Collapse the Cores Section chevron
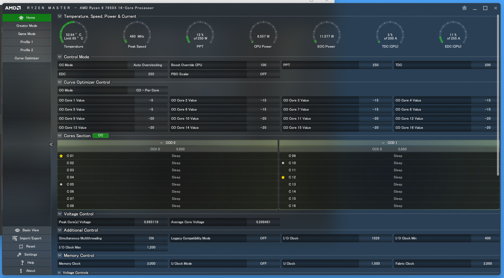The width and height of the screenshot is (504, 278). [60, 135]
